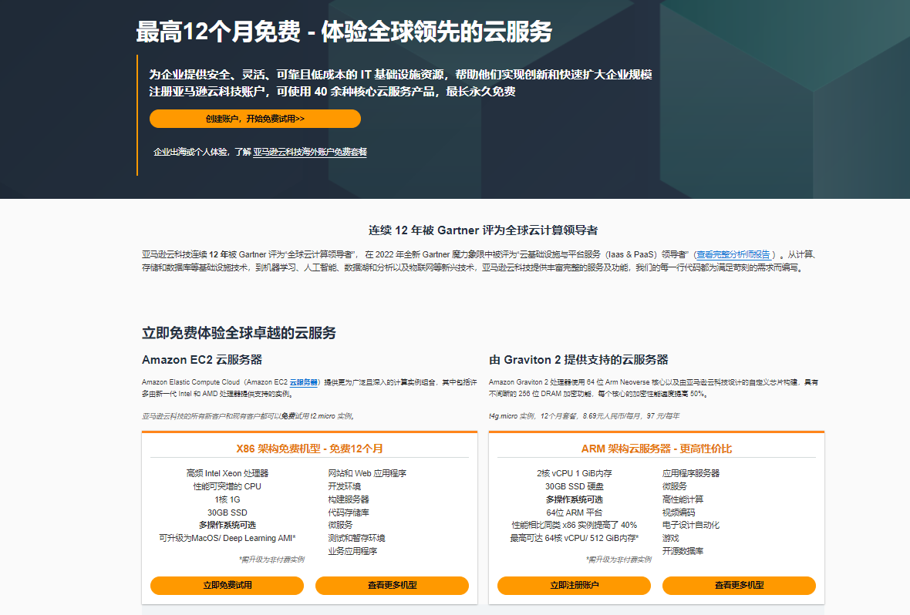Click the text 64位 ARM 平台
The height and width of the screenshot is (615, 910).
tap(574, 513)
